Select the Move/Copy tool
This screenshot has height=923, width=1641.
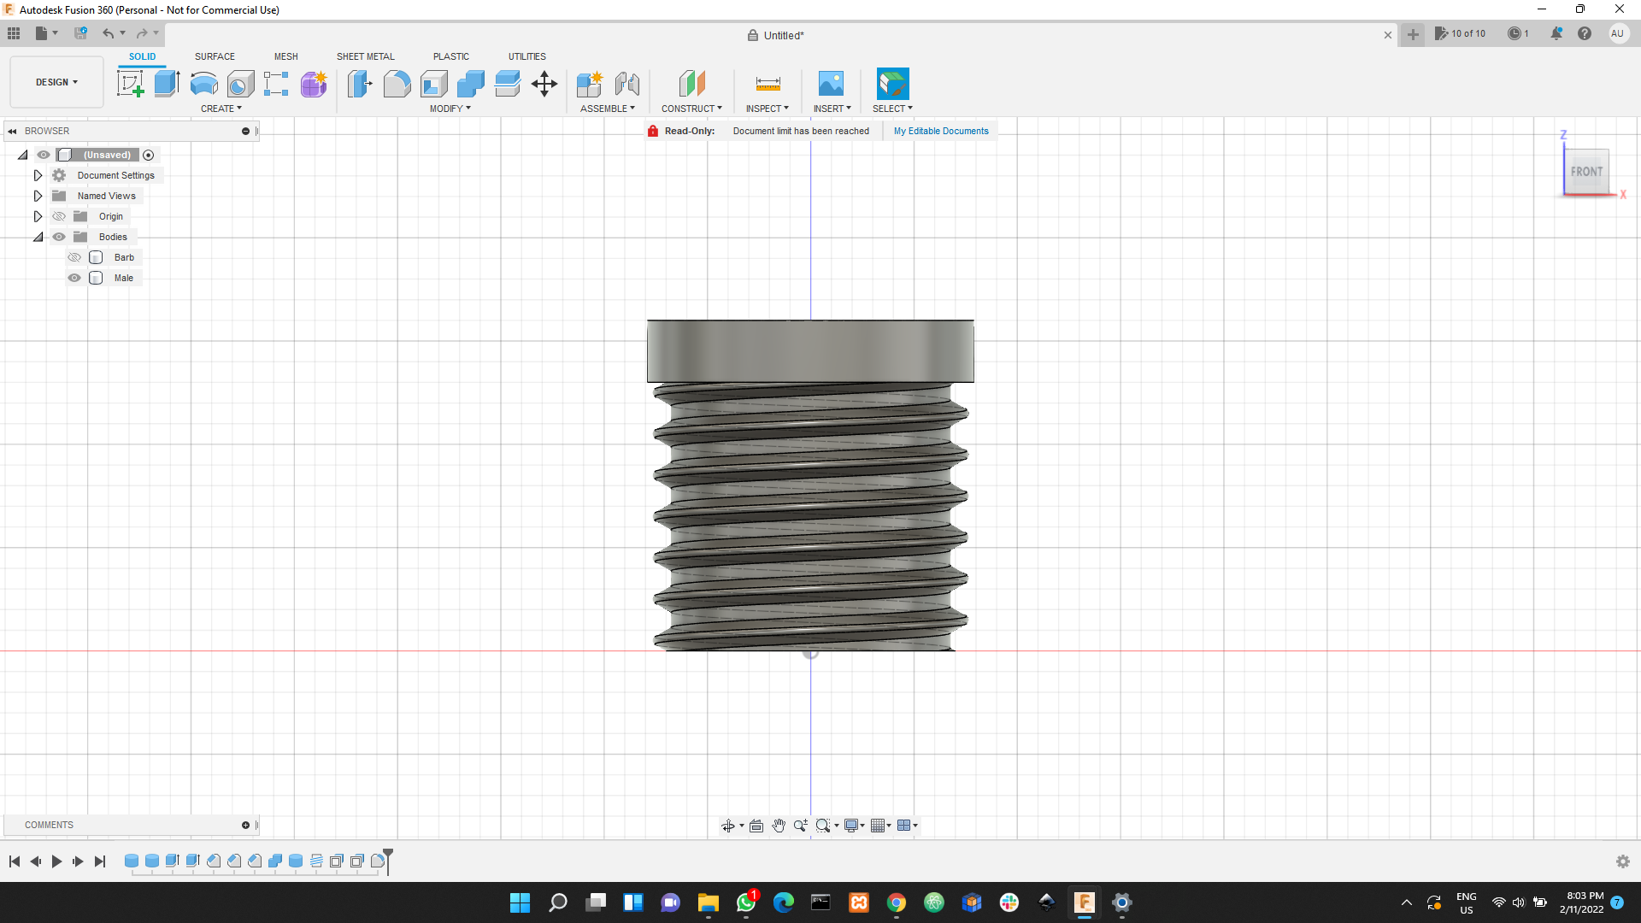(544, 84)
